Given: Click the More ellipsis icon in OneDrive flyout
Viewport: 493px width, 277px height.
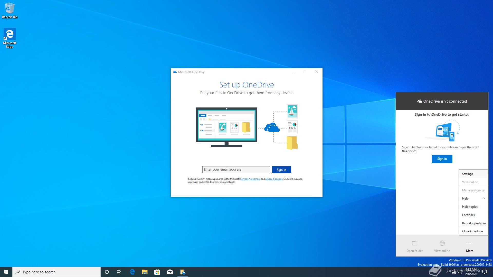Looking at the screenshot, I should 470,243.
